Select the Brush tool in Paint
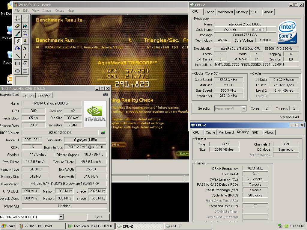307x230 pixels. pyautogui.click(x=25, y=41)
